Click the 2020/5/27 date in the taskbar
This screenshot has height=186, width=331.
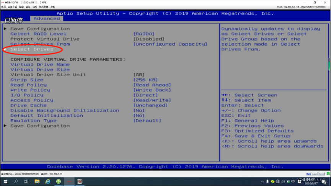click(x=311, y=183)
